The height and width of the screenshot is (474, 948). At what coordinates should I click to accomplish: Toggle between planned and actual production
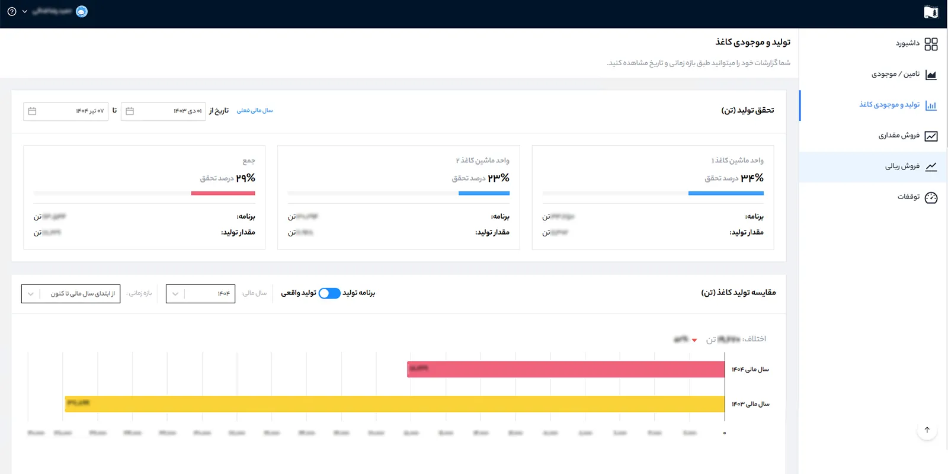pyautogui.click(x=329, y=293)
